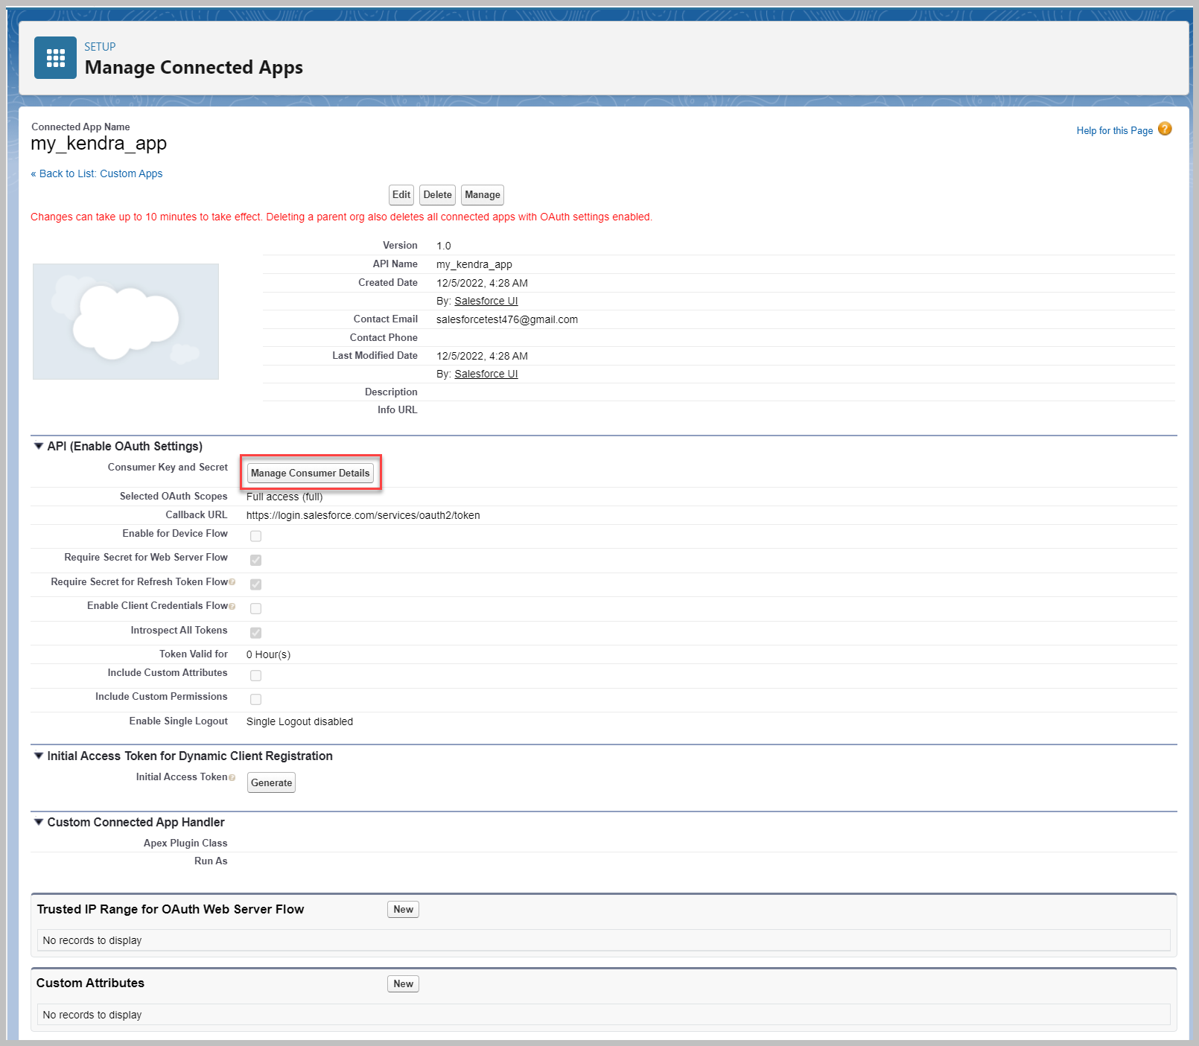Open Salesforce UI link under Created Date
1199x1046 pixels.
click(486, 301)
